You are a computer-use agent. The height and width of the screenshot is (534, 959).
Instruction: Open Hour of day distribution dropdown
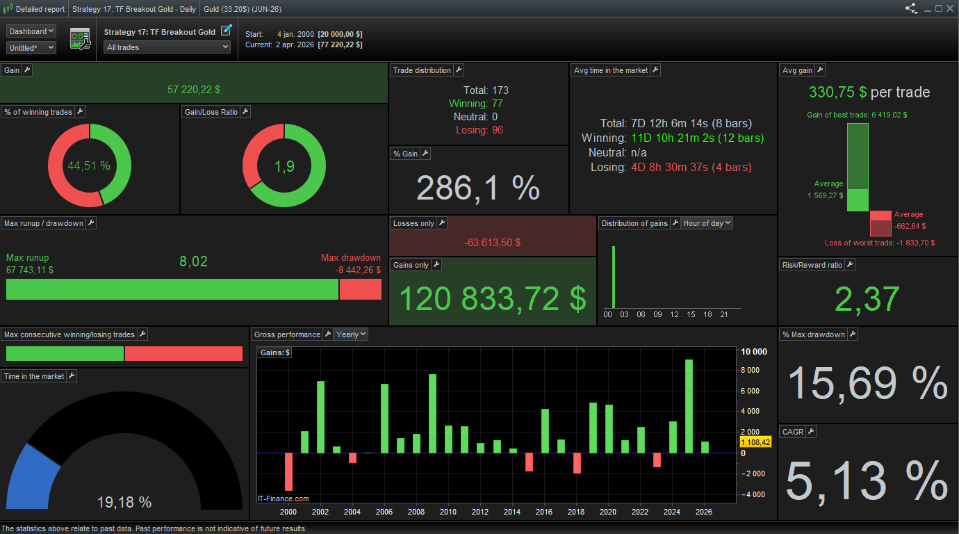click(707, 223)
